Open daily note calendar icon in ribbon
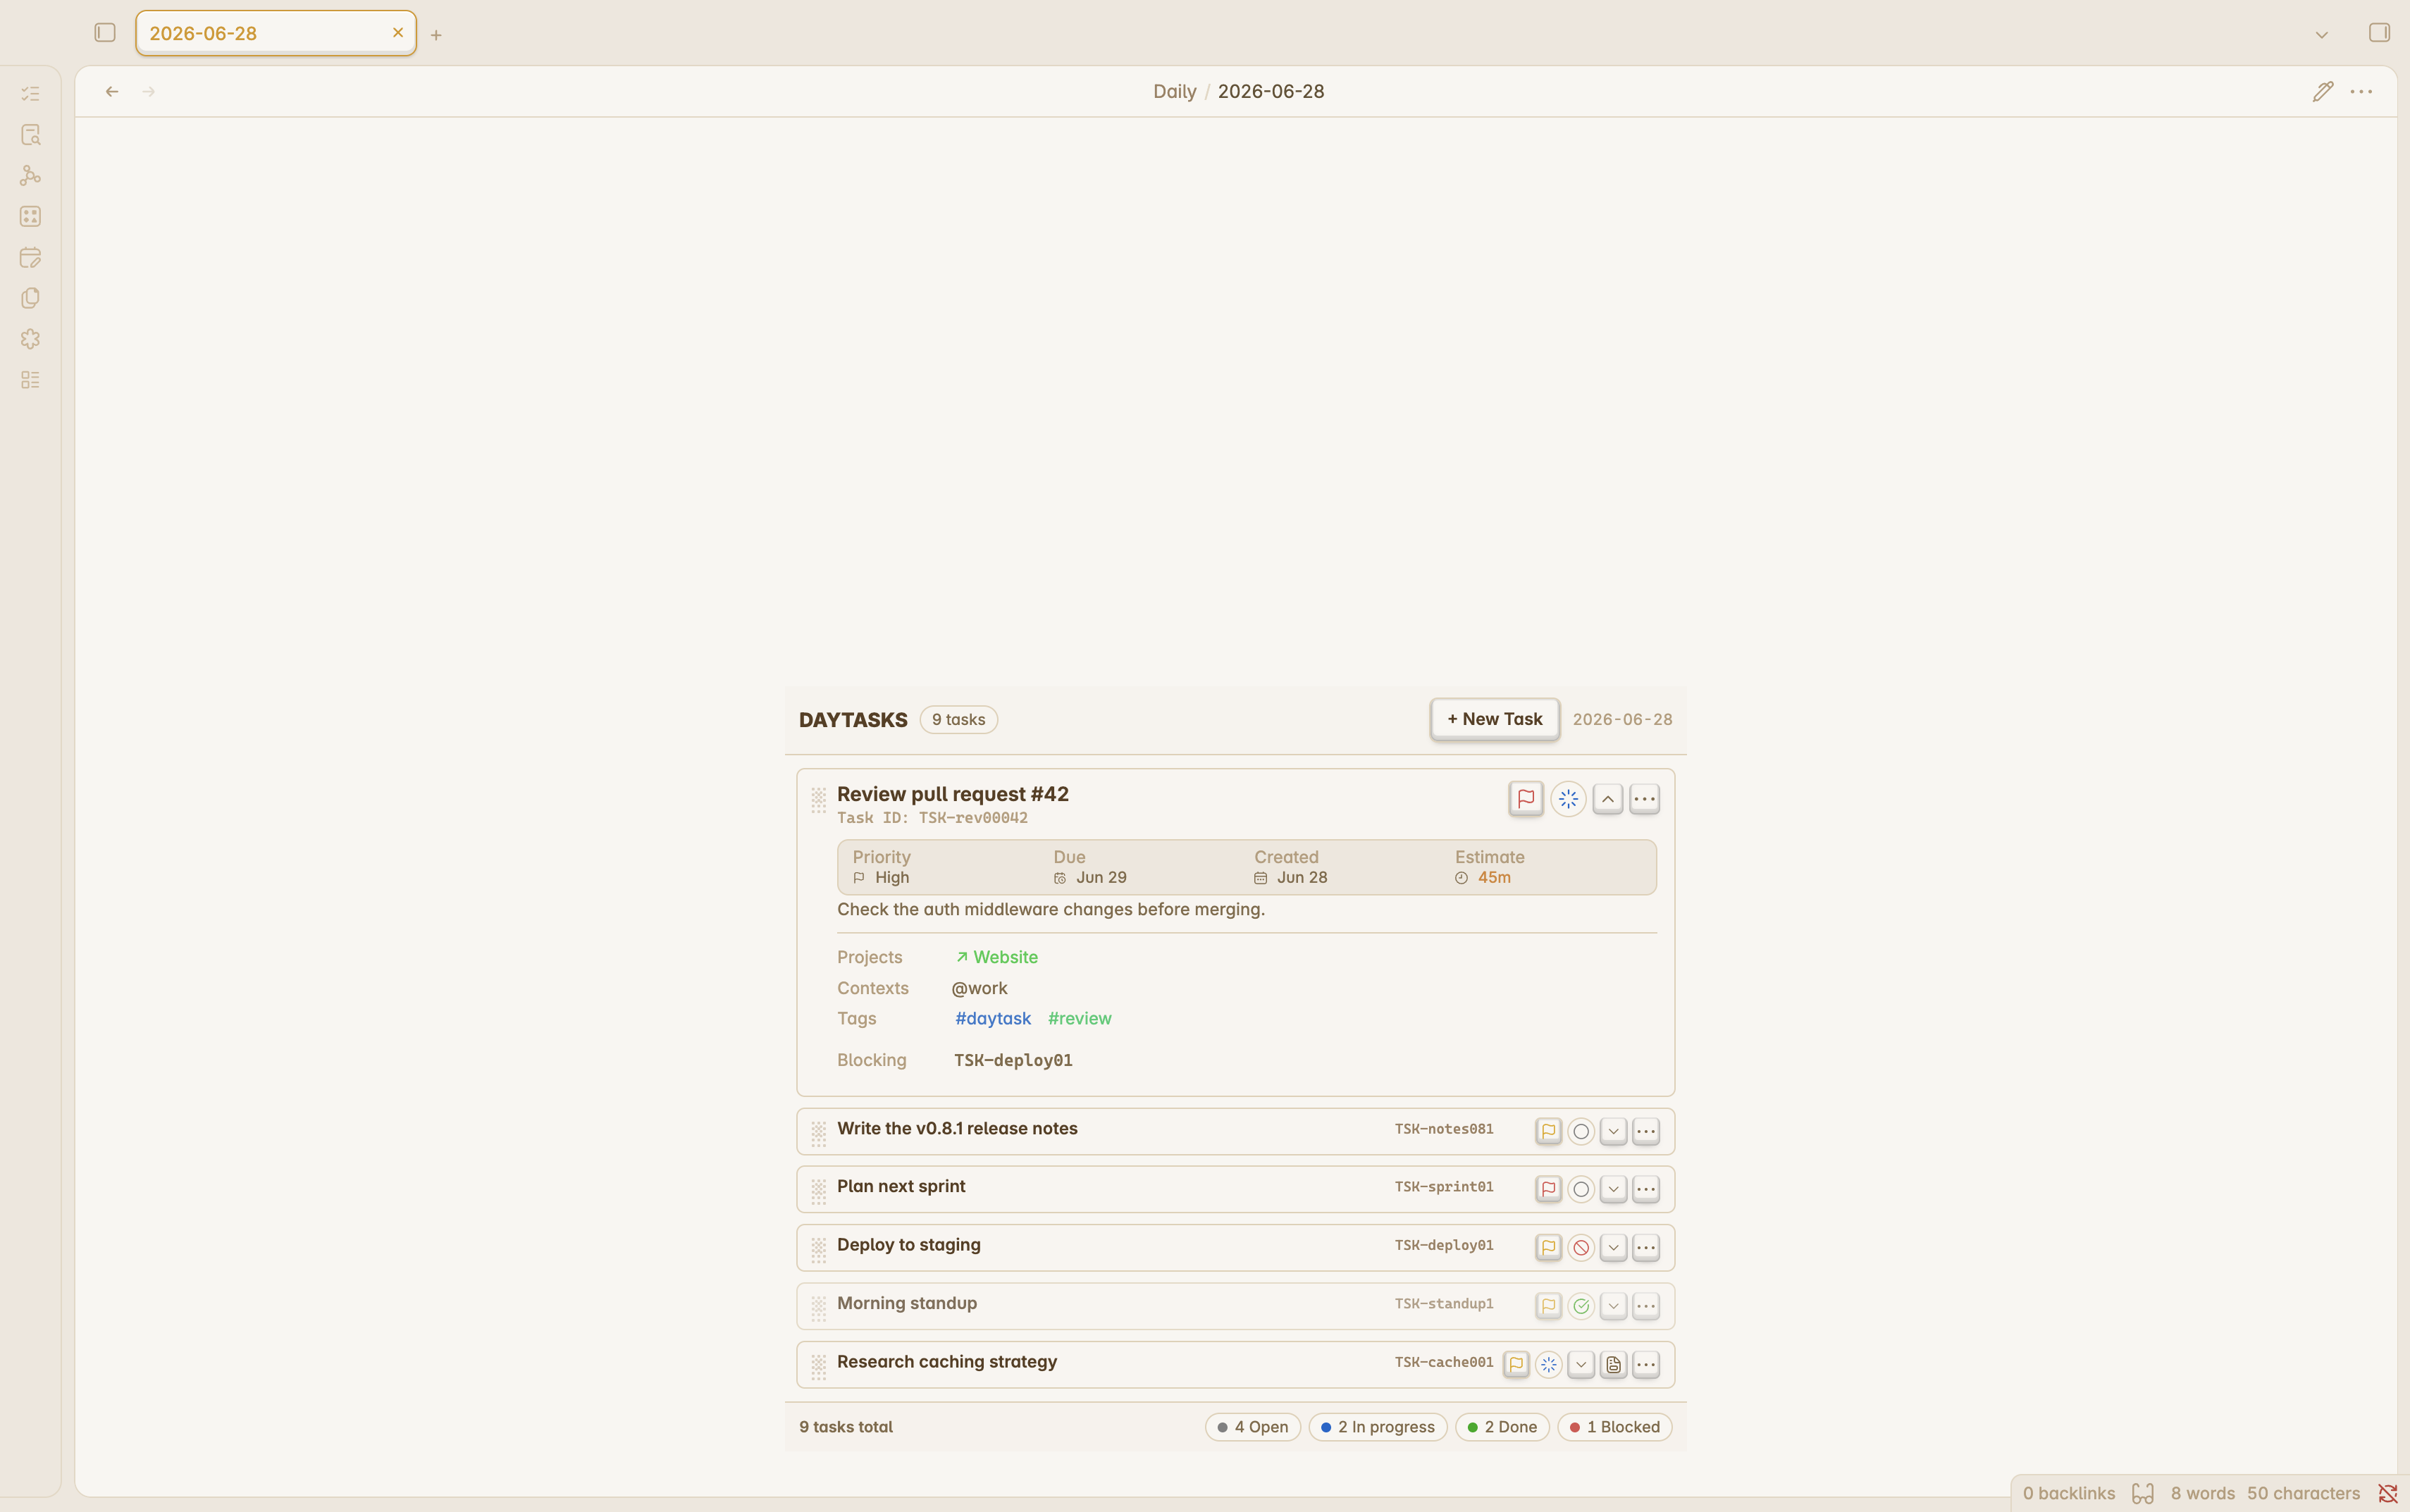The height and width of the screenshot is (1512, 2410). (x=30, y=257)
